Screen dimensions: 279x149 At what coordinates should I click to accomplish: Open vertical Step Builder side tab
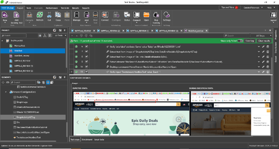coord(276,47)
